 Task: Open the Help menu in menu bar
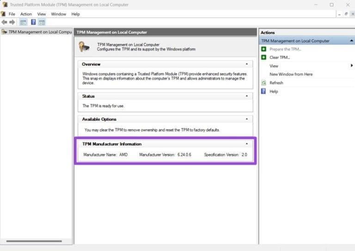click(76, 14)
